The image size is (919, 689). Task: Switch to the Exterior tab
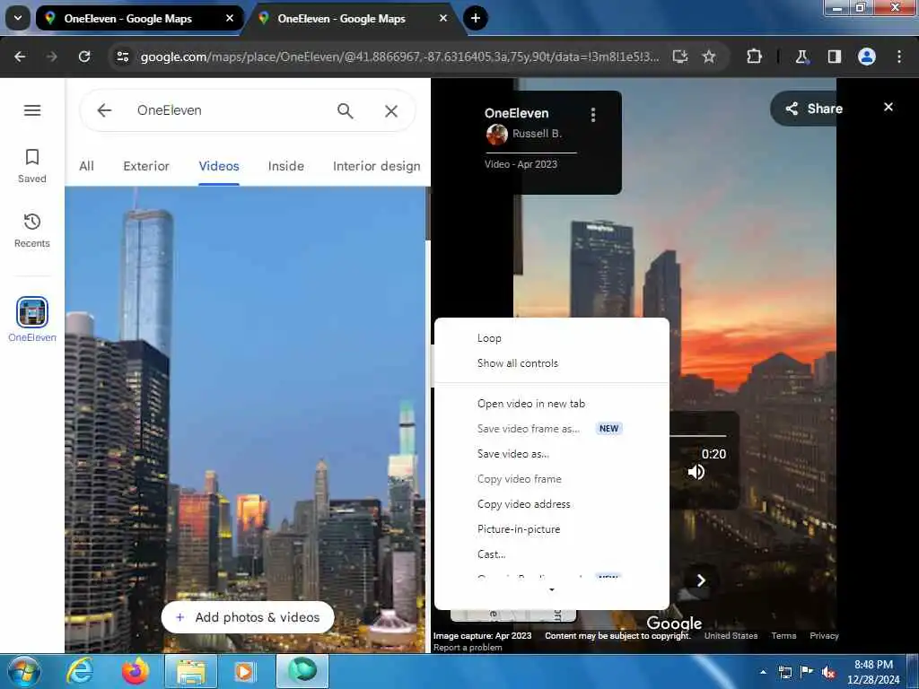tap(146, 166)
